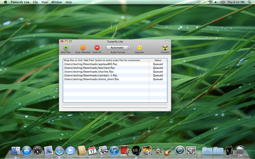The height and width of the screenshot is (159, 255).
Task: Open the File menu
Action: [35, 2]
